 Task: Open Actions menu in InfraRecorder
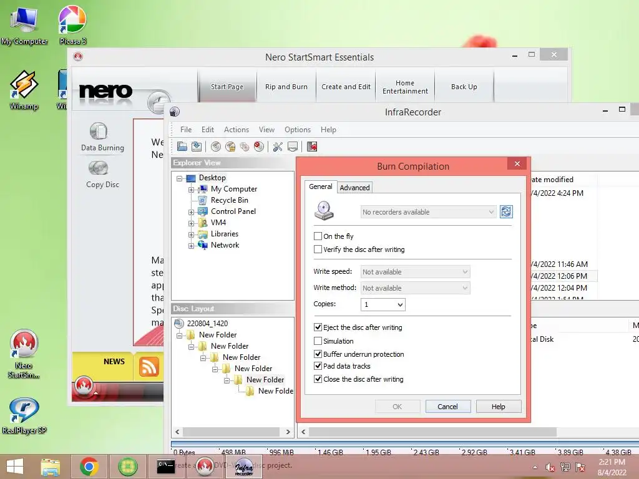point(237,130)
